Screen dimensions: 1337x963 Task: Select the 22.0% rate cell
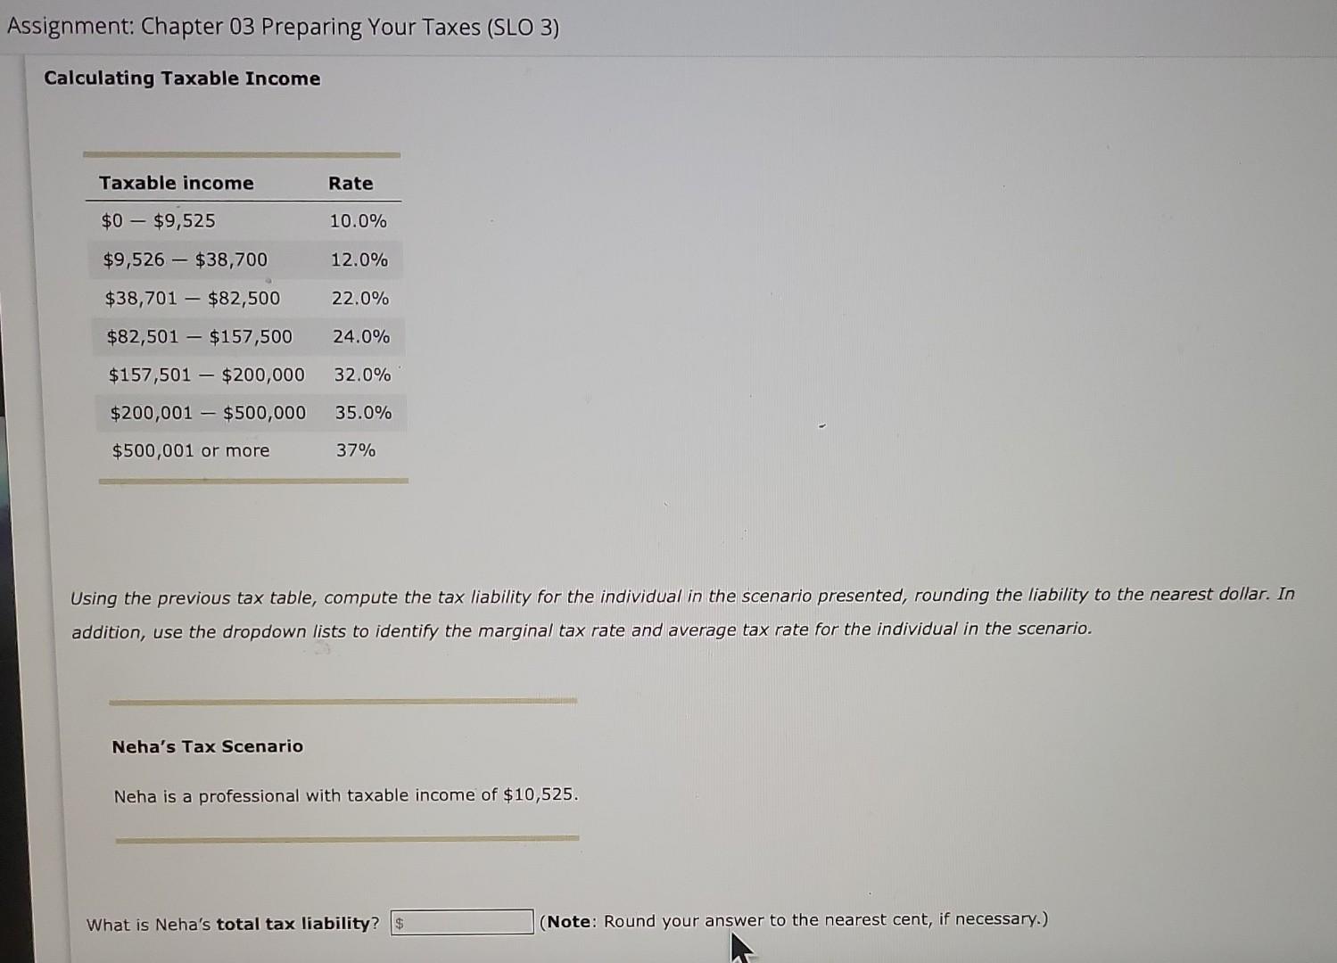point(360,298)
